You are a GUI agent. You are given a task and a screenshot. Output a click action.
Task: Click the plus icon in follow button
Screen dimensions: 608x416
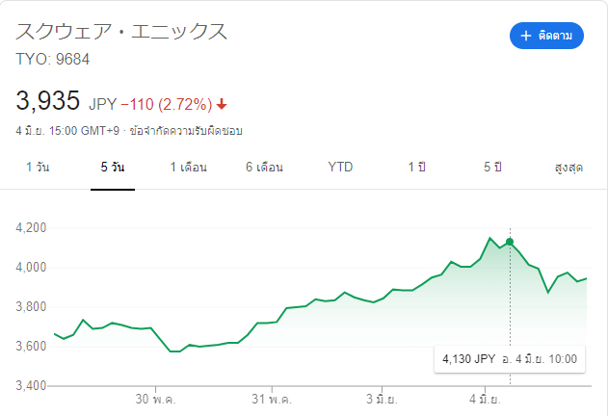tap(526, 36)
